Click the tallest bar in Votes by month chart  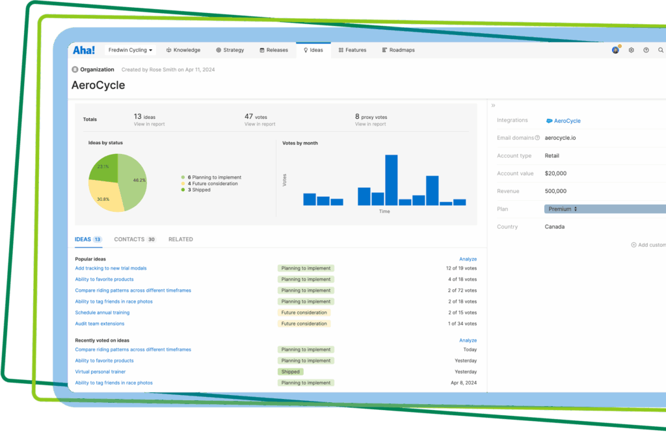391,180
